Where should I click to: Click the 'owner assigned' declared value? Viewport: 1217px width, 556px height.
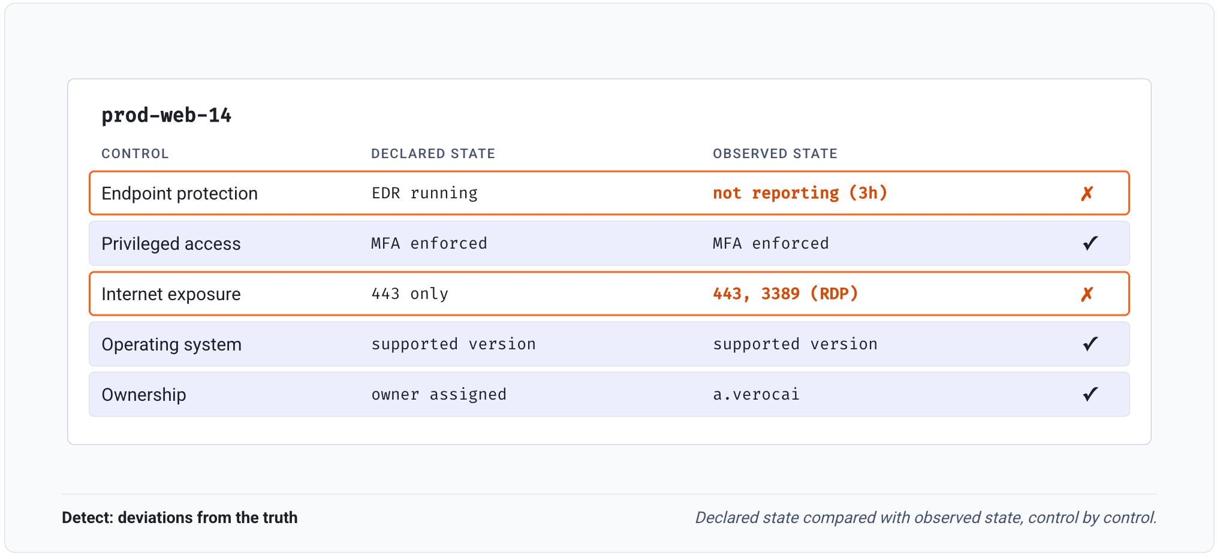(x=439, y=394)
